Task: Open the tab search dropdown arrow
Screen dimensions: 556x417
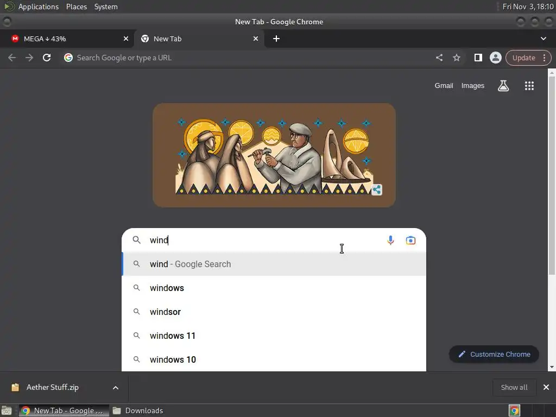Action: 543,39
